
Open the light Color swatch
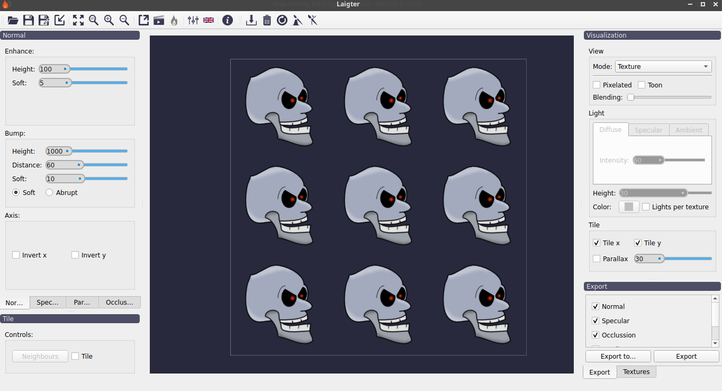629,207
